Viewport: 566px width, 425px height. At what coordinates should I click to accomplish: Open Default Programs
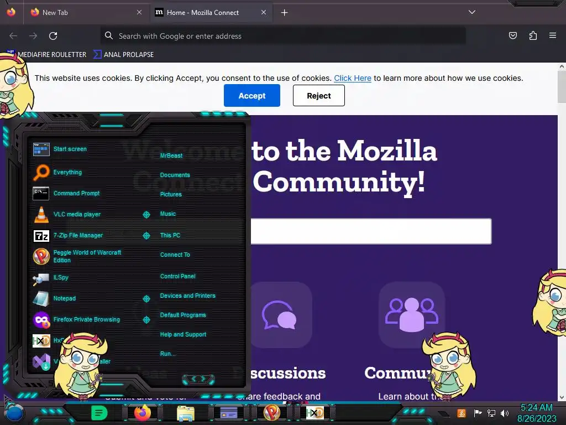183,315
